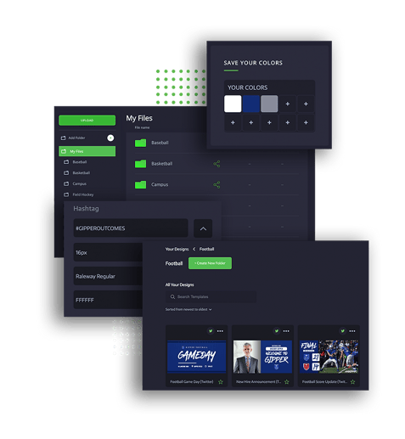This screenshot has height=439, width=405.
Task: Click the green Baseball folder icon in file list
Action: [140, 143]
